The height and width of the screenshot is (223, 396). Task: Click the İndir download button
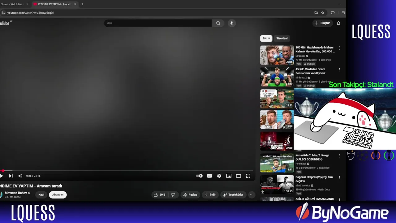click(210, 195)
